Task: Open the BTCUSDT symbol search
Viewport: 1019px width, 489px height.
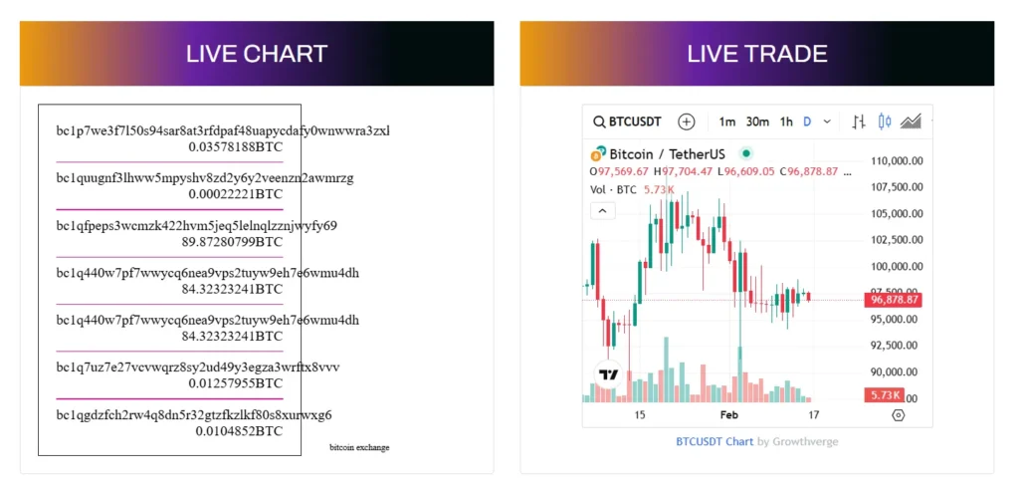Action: tap(628, 122)
